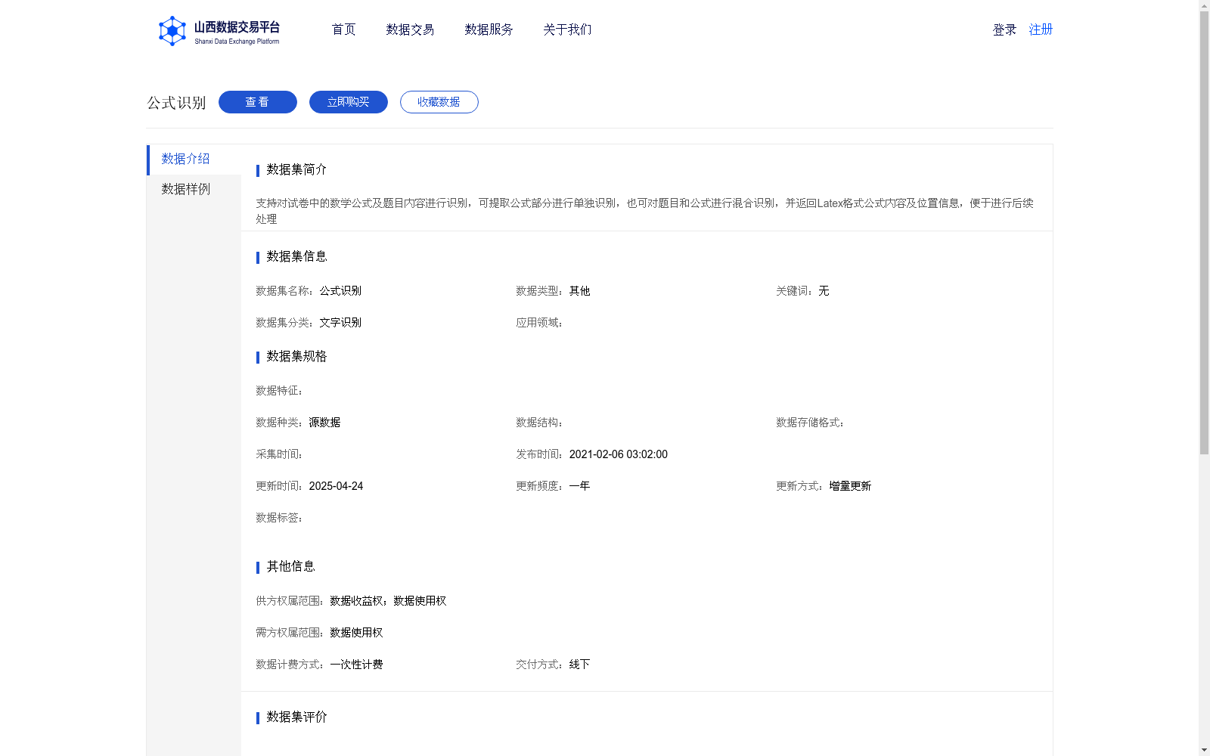Click the 数据存储格式 label
1210x756 pixels.
810,423
